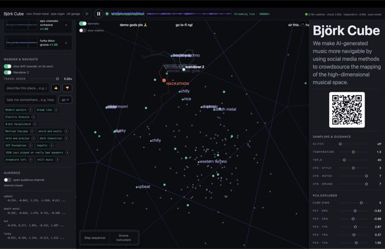Image resolution: width=385 pixels, height=249 pixels.
Task: Click the icon on chill music tag
Action: point(58,160)
